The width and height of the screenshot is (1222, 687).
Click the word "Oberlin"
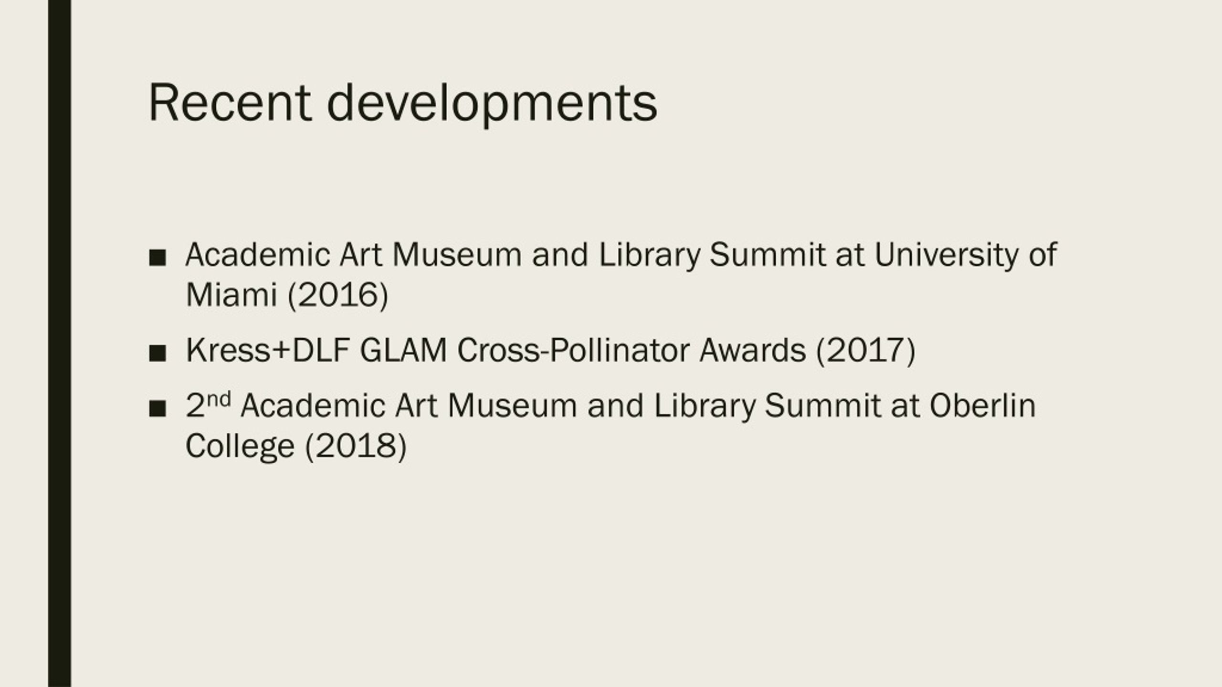(983, 406)
